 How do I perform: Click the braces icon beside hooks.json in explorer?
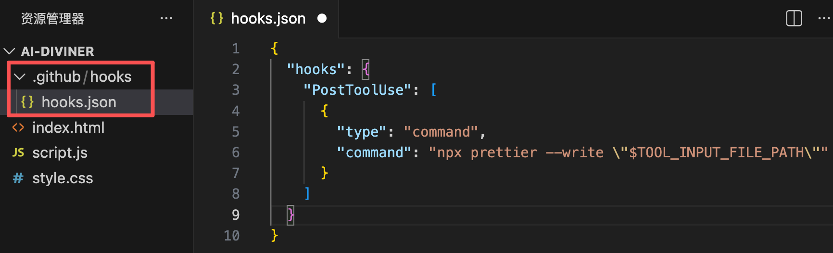point(27,102)
